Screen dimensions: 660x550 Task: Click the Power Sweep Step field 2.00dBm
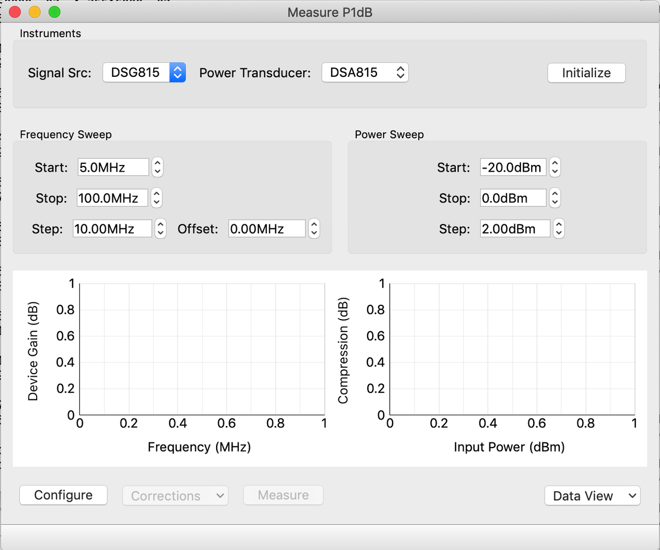515,229
